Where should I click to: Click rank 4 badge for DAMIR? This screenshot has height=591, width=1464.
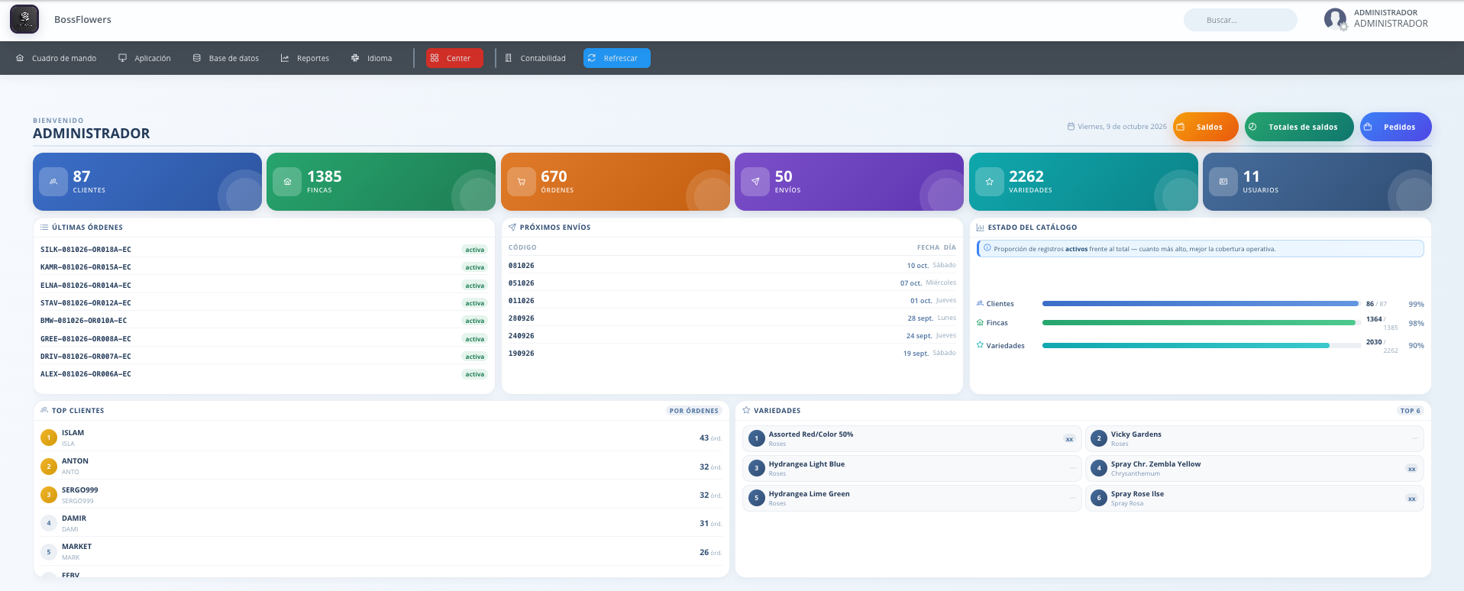coord(49,523)
